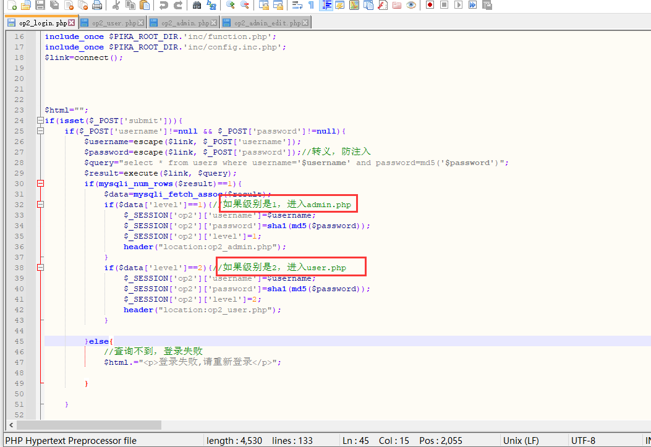
Task: Click the Close file toolbar icon
Action: (69, 5)
